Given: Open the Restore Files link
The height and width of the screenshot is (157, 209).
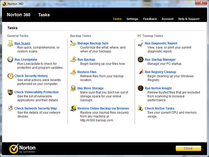Looking at the screenshot, I should [87, 72].
